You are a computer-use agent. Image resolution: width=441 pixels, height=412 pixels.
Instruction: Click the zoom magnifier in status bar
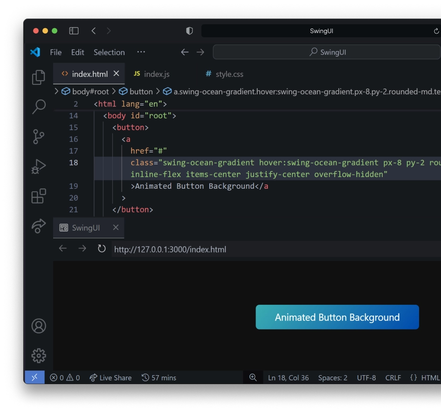(x=253, y=378)
